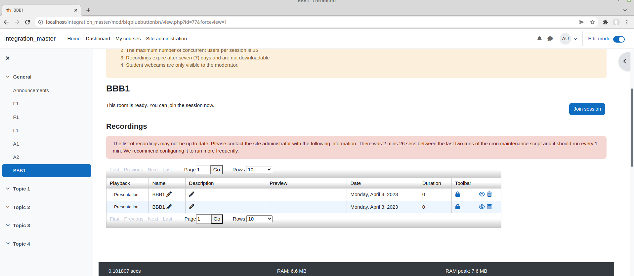Click the bottom pagination Go button
634x276 pixels.
217,219
